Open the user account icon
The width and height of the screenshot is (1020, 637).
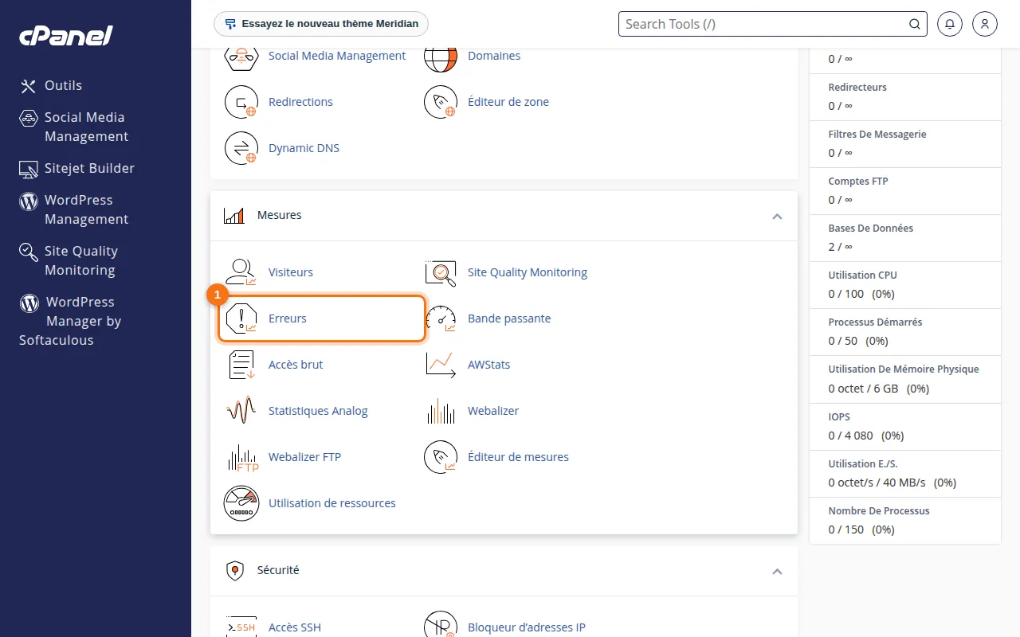(x=985, y=24)
